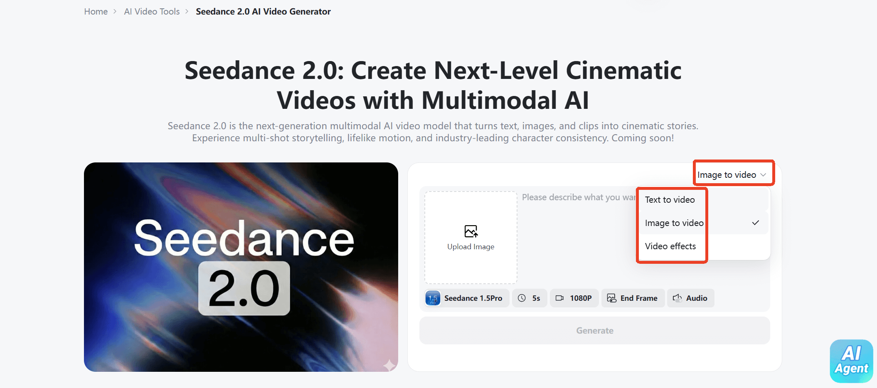This screenshot has height=388, width=877.
Task: Click the checked Image to video option
Action: coord(674,223)
